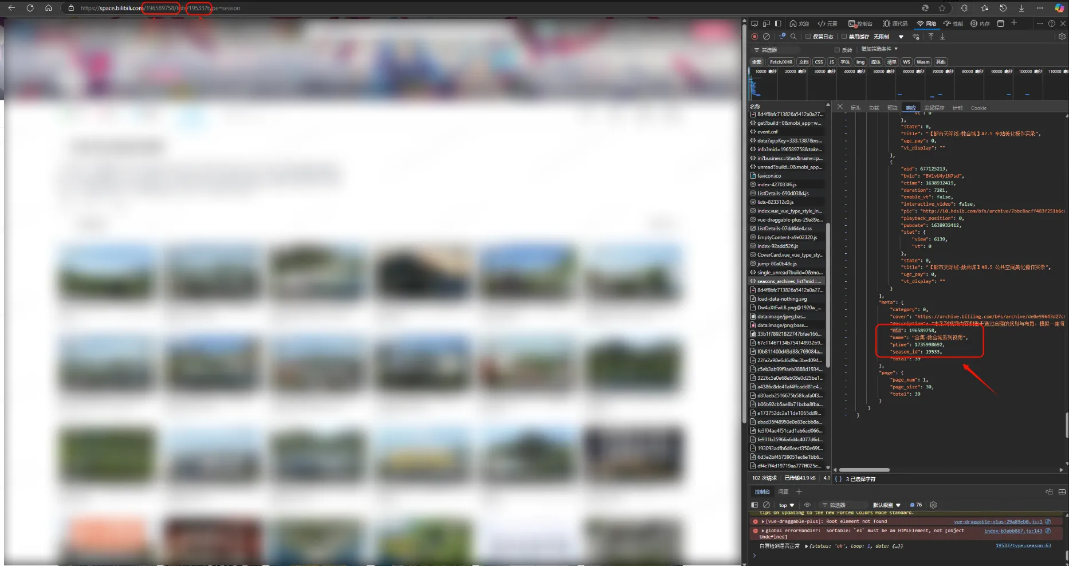The height and width of the screenshot is (566, 1069).
Task: Open console settings gear
Action: pyautogui.click(x=933, y=505)
